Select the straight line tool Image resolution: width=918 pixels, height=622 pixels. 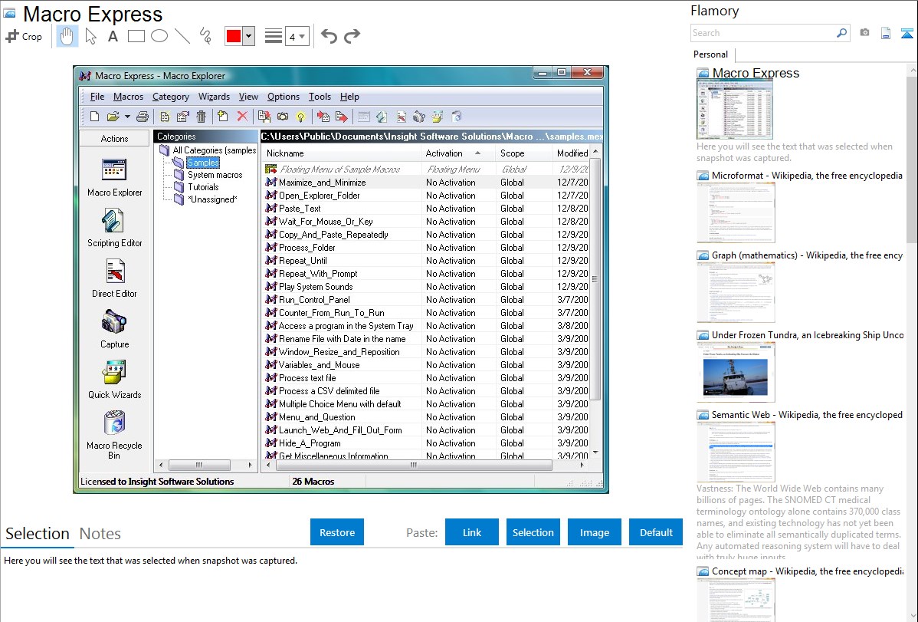tap(182, 36)
